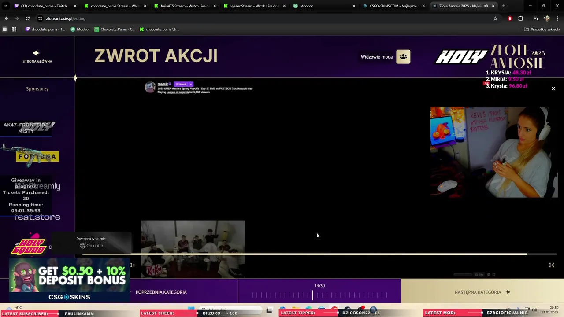564x317 pixels.
Task: Reload the zloteantosie.pl page
Action: (x=27, y=18)
